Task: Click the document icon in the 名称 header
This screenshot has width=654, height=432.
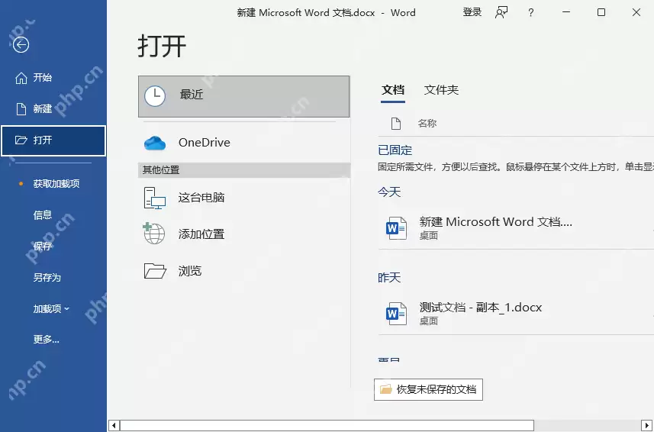Action: click(x=396, y=124)
